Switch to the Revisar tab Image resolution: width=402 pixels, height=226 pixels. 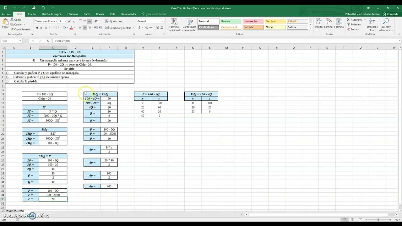point(100,14)
